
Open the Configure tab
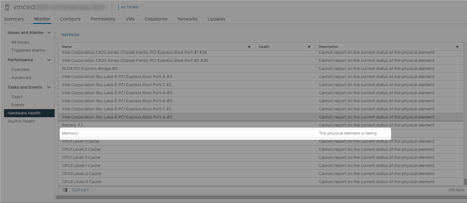(x=70, y=19)
